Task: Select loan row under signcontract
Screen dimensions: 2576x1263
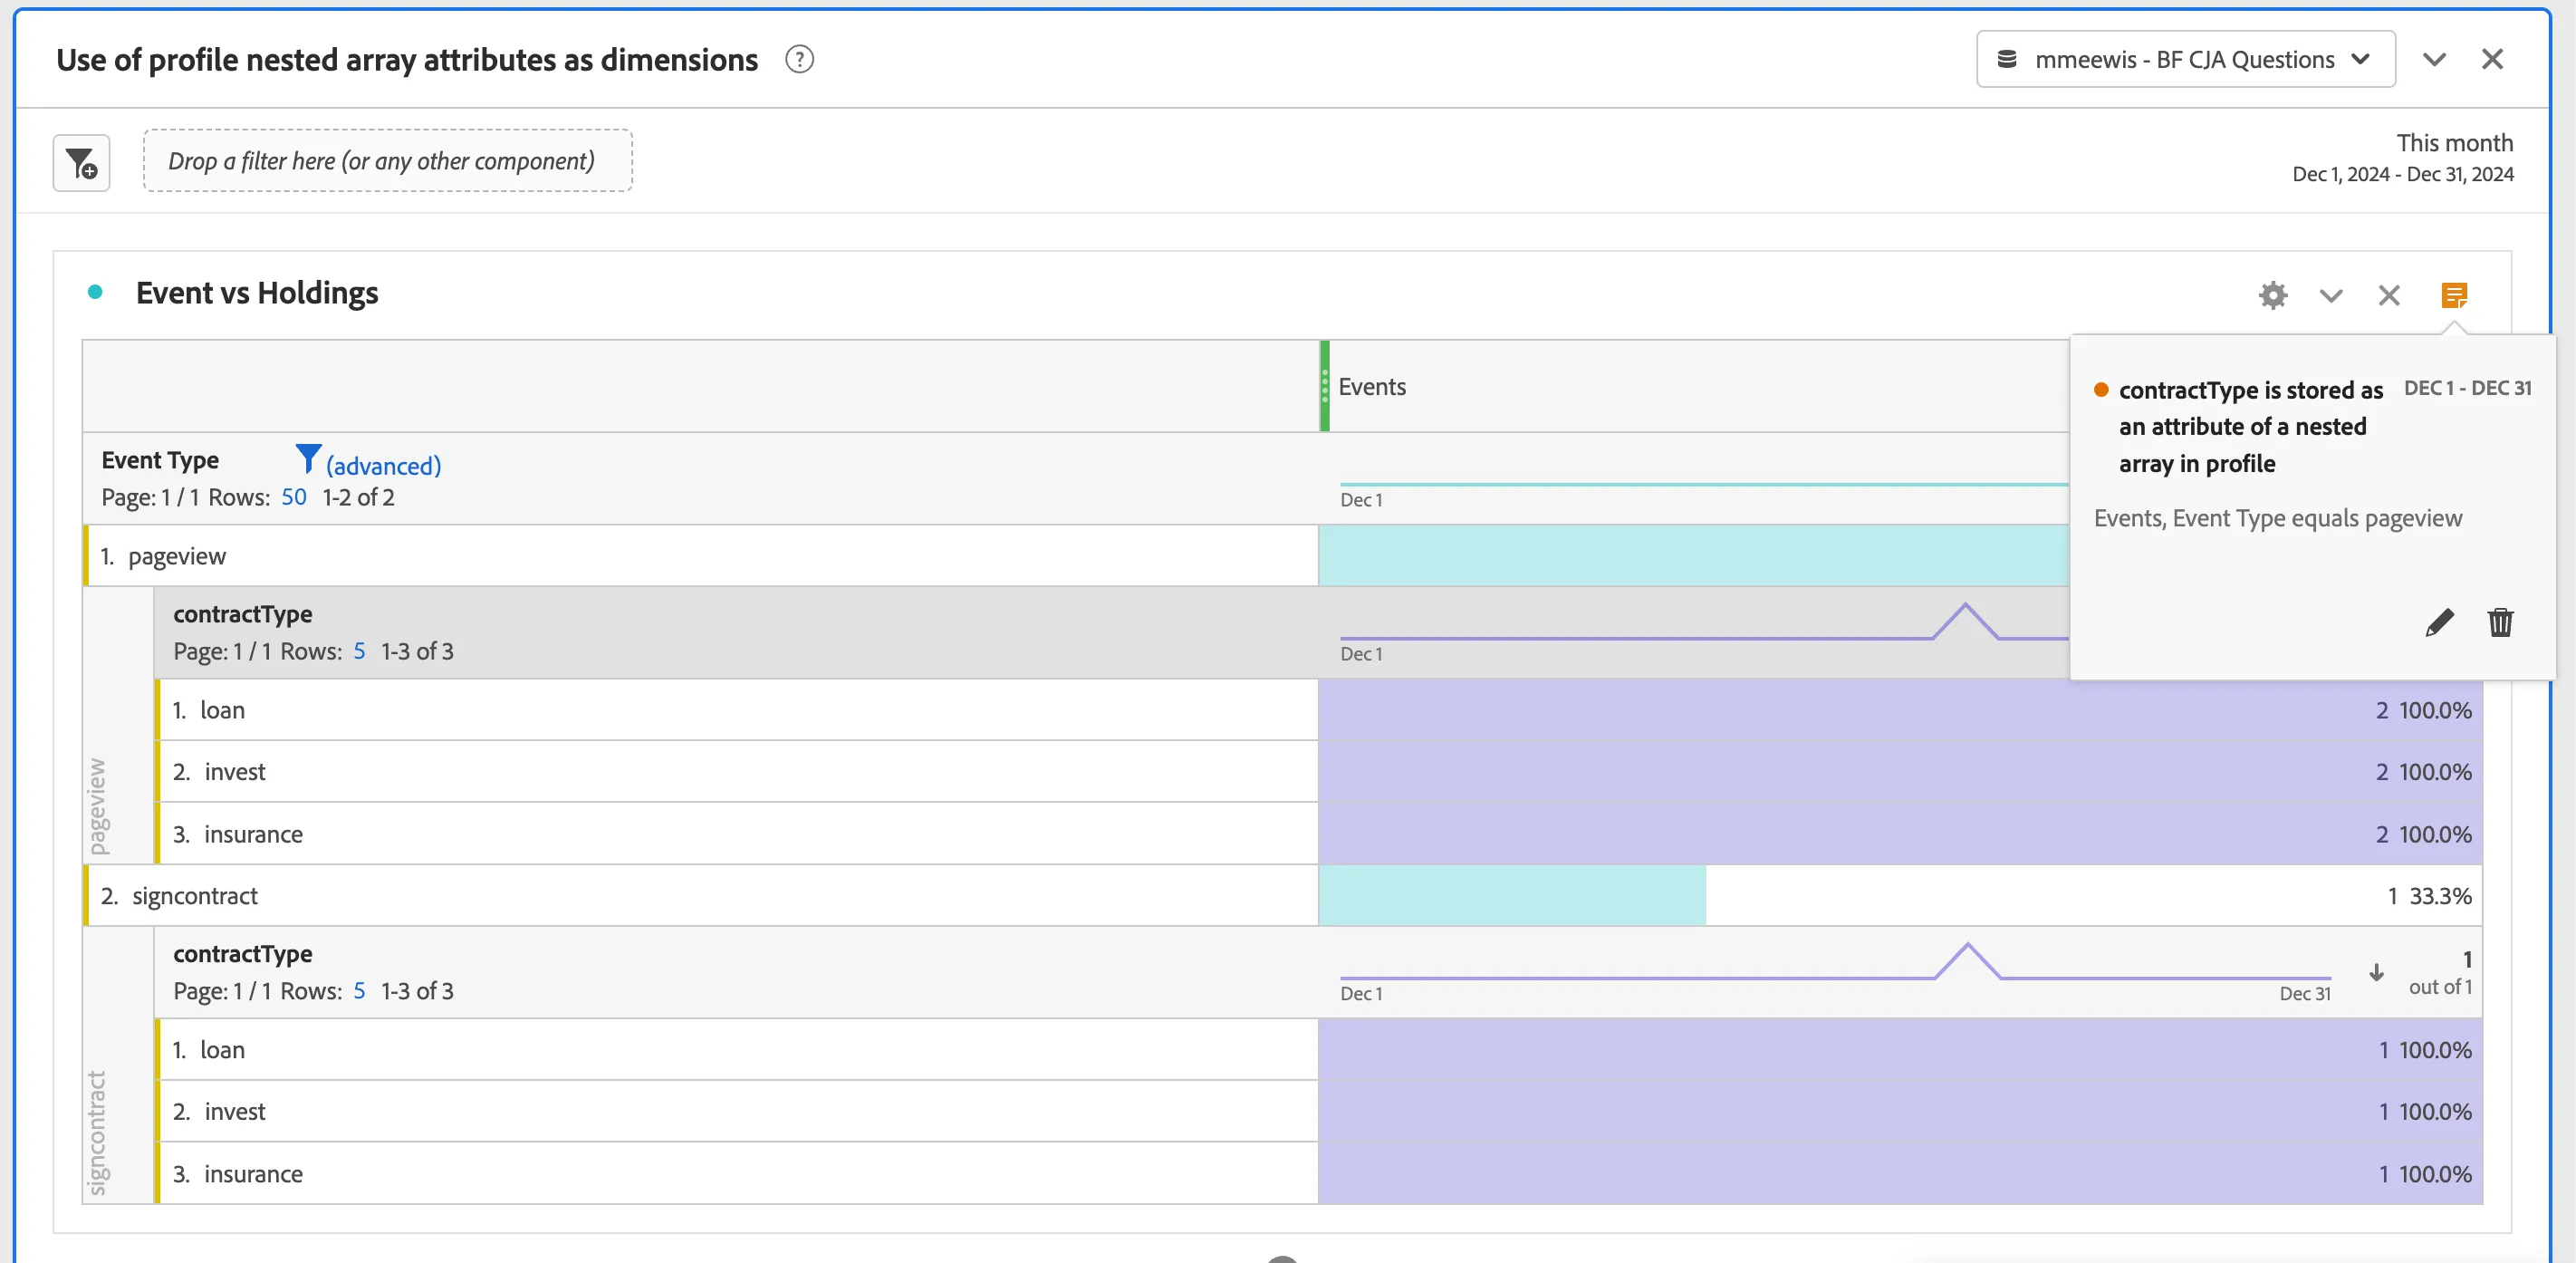Action: [x=737, y=1049]
